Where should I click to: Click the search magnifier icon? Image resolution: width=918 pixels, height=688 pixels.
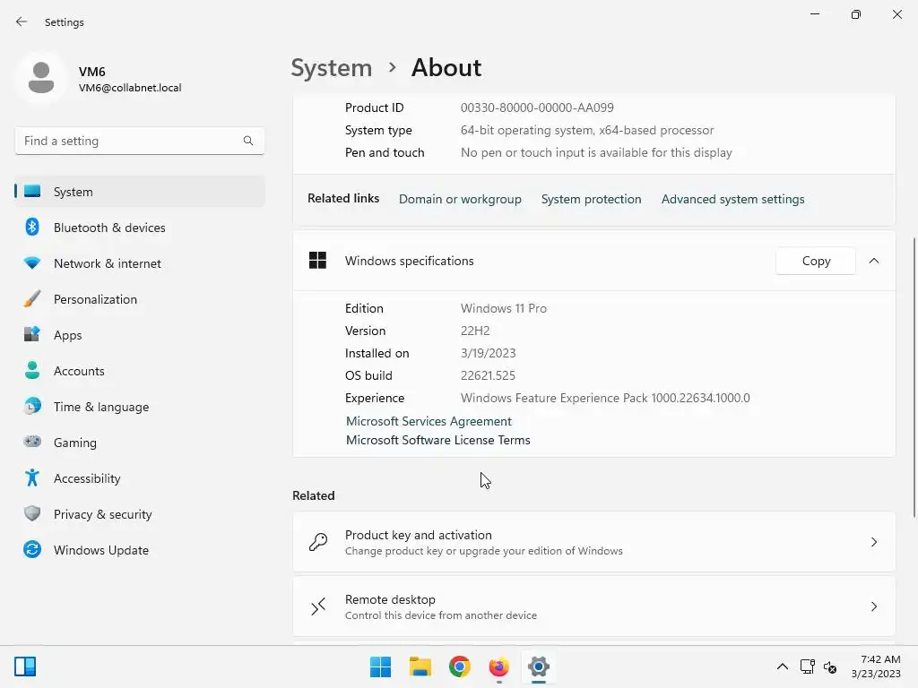[248, 141]
